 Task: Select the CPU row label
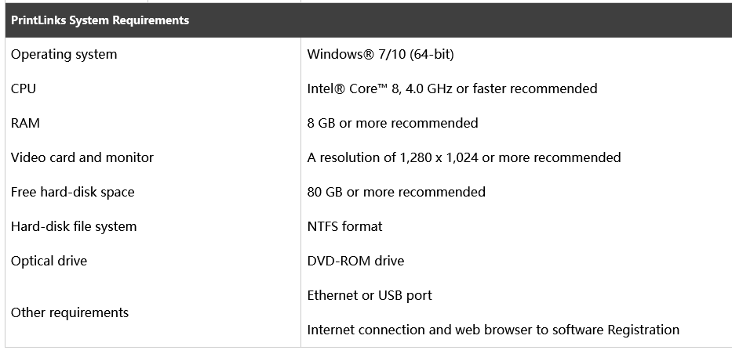(x=24, y=88)
